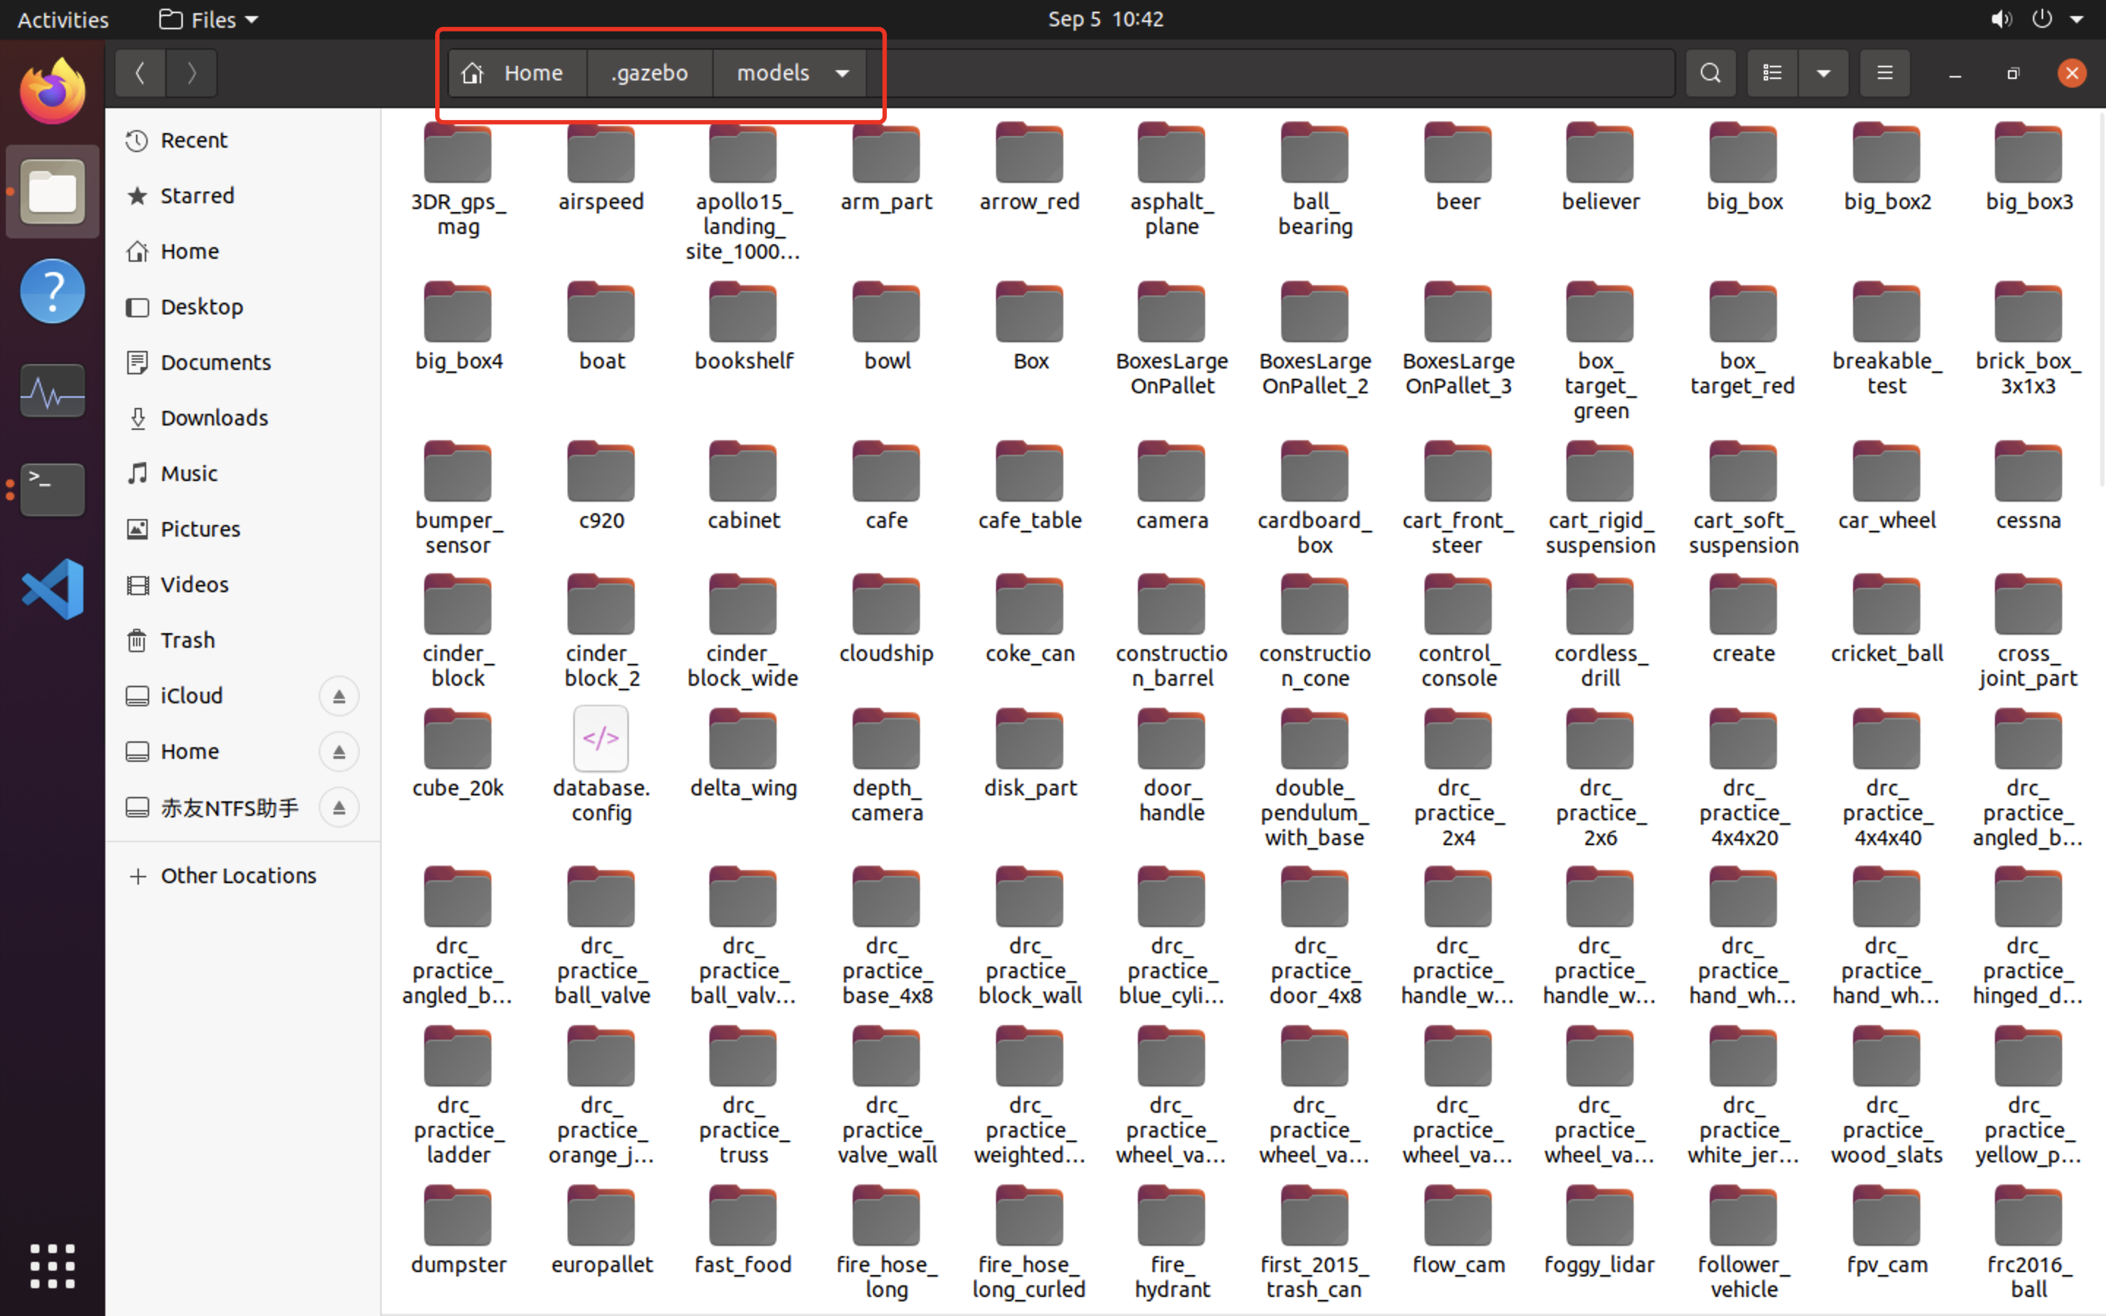Click Other Locations in the sidebar
This screenshot has height=1316, width=2106.
point(238,874)
